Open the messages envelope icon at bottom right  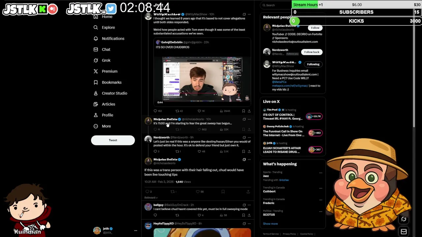(404, 231)
